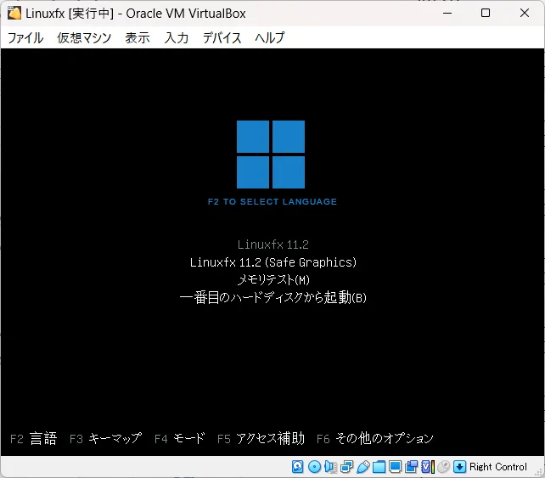
Task: Minimize the VirtualBox window
Action: (x=447, y=14)
